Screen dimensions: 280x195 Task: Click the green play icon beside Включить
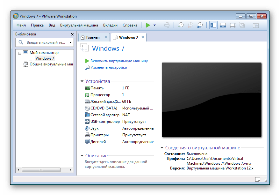(87, 61)
